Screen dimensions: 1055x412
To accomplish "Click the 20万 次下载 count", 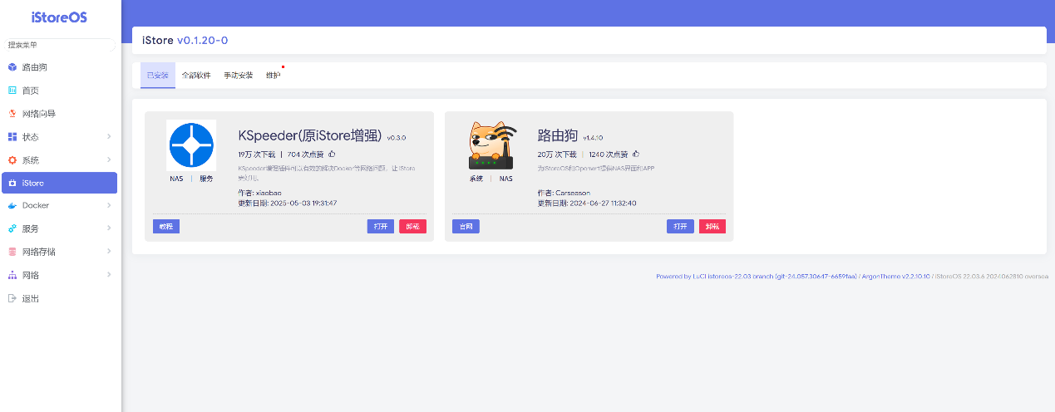I will click(556, 154).
